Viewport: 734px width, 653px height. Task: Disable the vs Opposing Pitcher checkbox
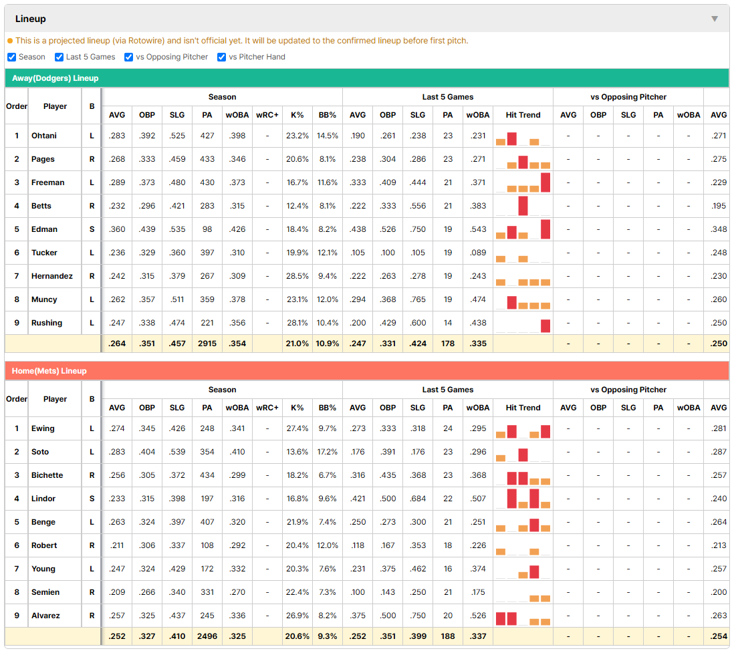(x=129, y=57)
